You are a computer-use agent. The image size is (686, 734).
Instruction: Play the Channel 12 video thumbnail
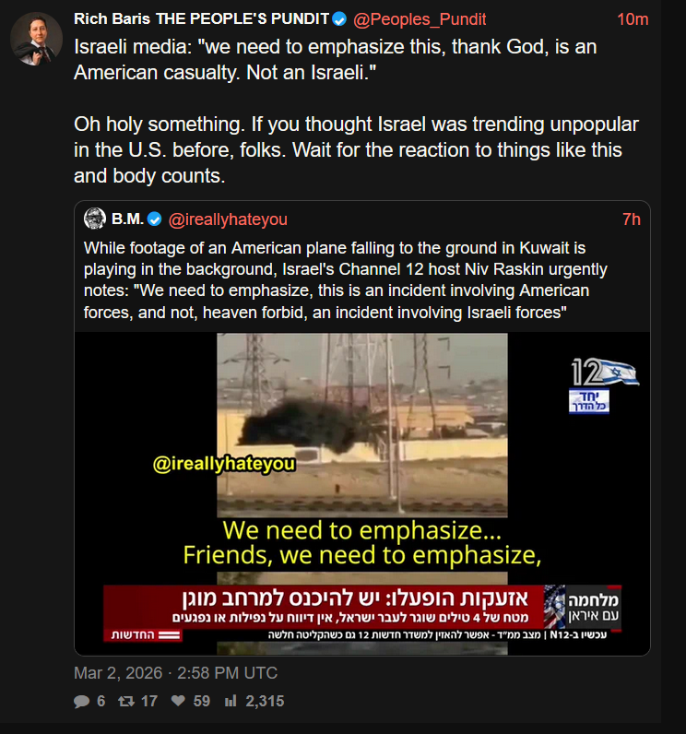pos(362,493)
